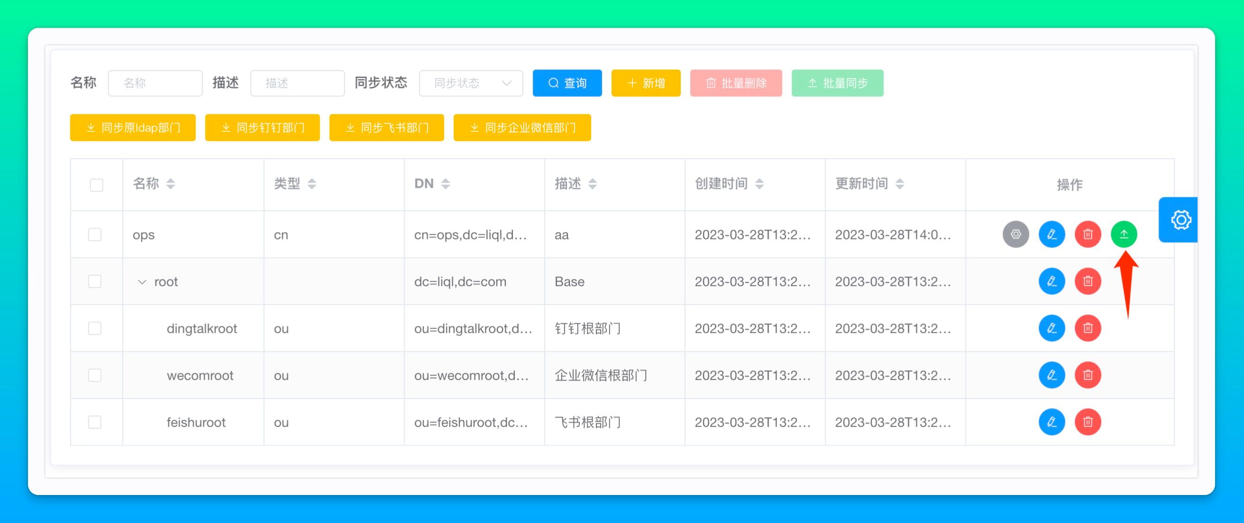Select the wecomroot row checkbox
1244x523 pixels.
tap(95, 375)
